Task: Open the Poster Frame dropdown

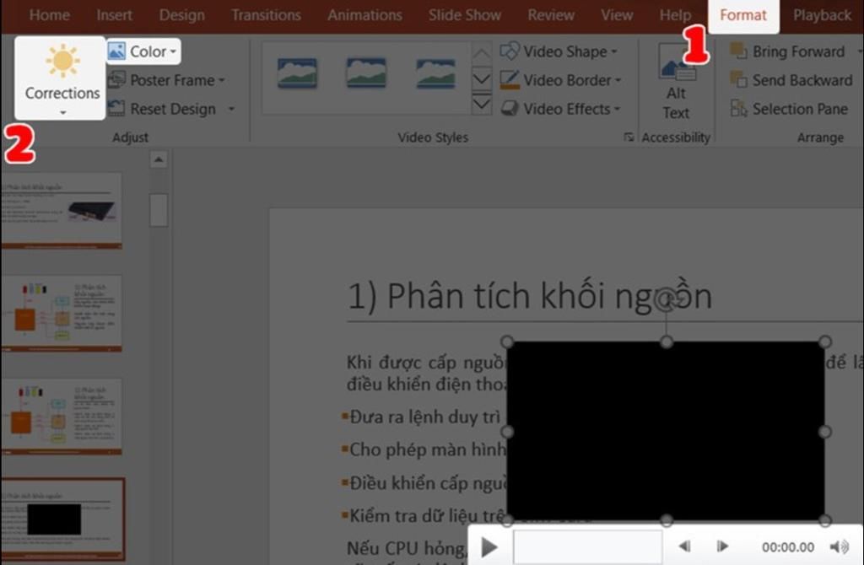Action: click(167, 80)
